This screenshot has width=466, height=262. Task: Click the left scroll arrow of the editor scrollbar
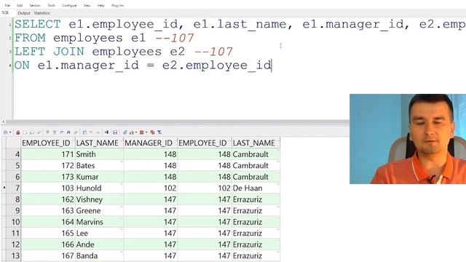coord(3,122)
